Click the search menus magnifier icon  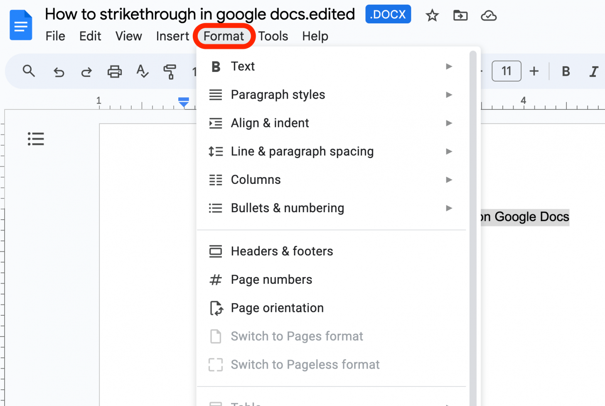click(x=29, y=71)
